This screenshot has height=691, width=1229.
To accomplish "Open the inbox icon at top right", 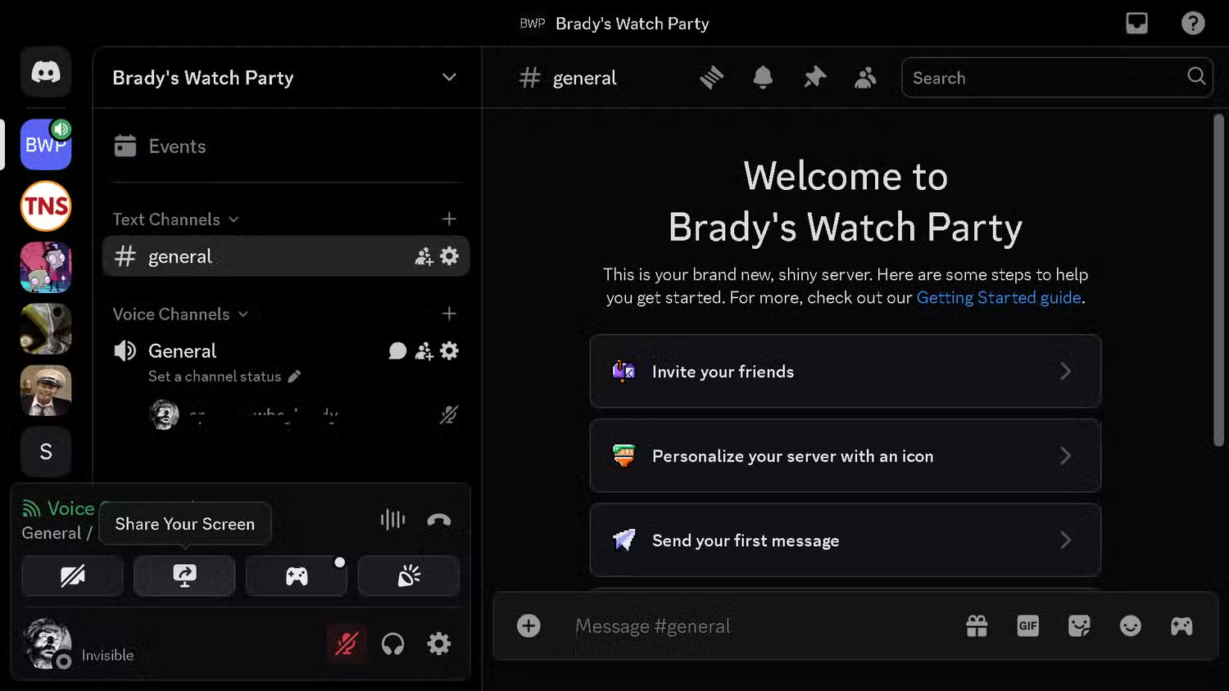I will click(1137, 23).
